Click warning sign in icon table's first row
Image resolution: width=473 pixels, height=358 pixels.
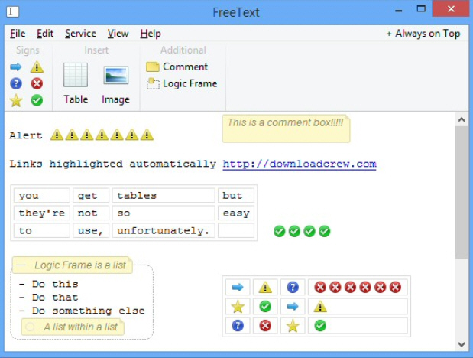click(265, 287)
